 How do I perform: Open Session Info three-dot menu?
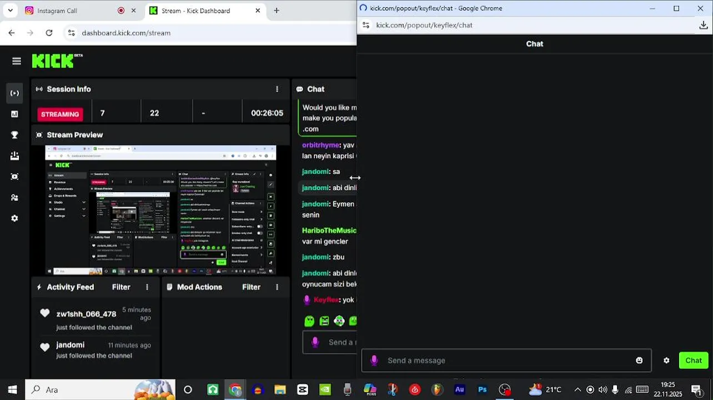277,89
